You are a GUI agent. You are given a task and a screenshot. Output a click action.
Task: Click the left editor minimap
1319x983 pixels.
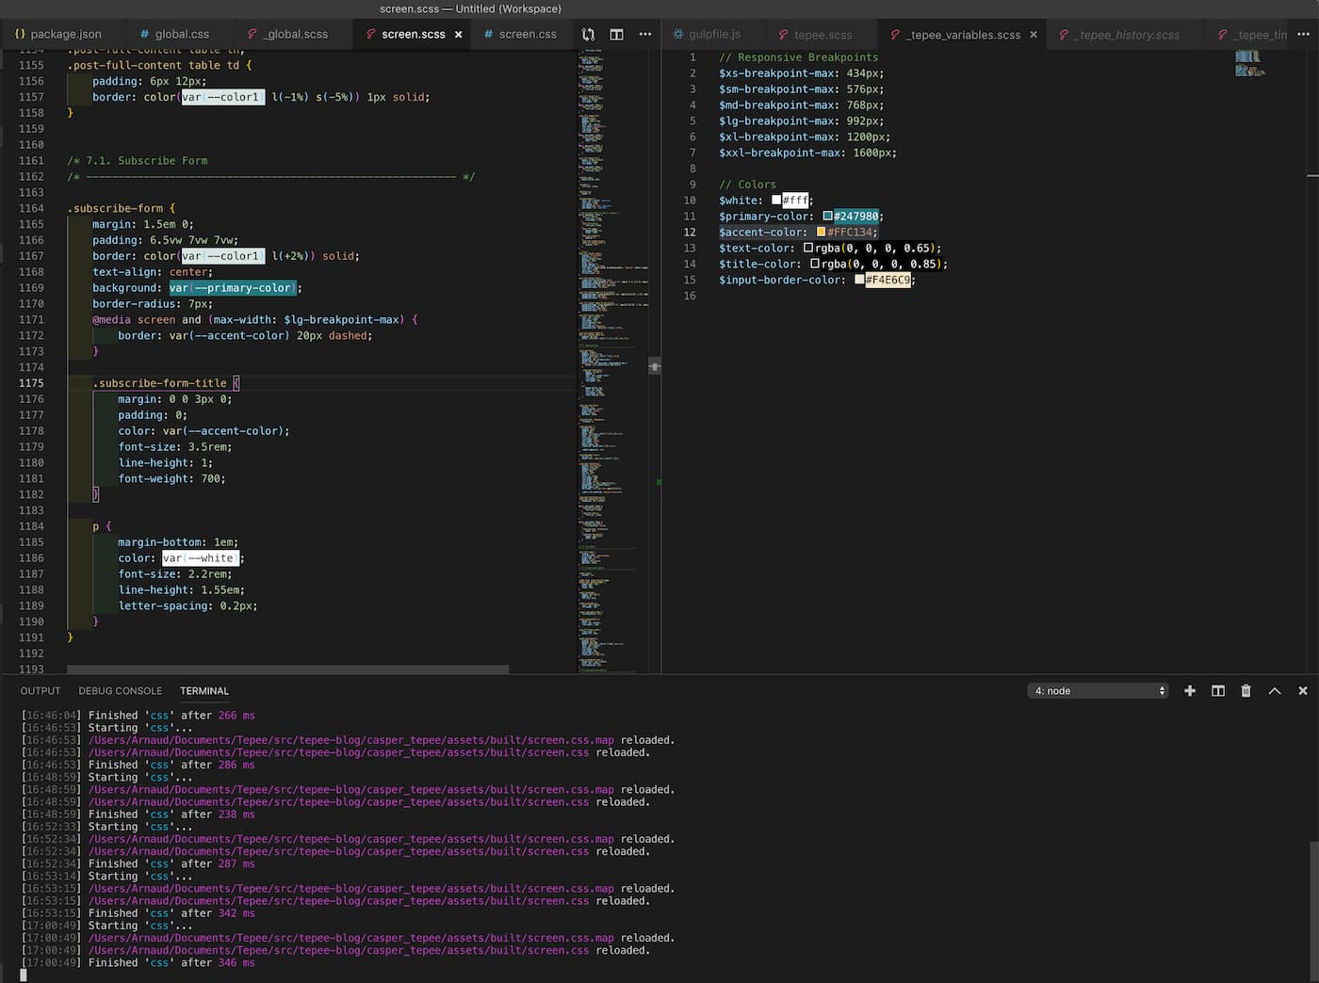(x=612, y=362)
